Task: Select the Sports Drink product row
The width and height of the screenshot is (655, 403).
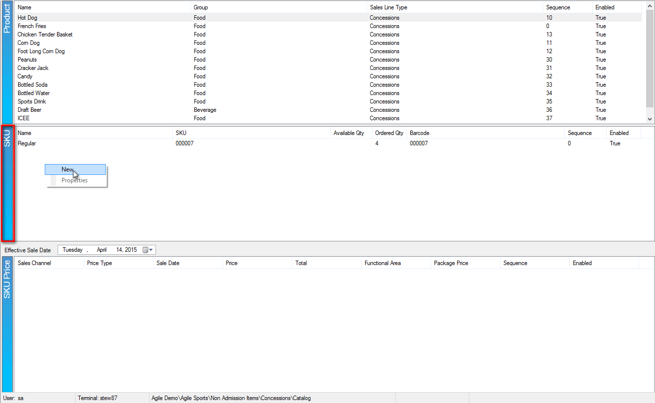Action: [x=328, y=101]
